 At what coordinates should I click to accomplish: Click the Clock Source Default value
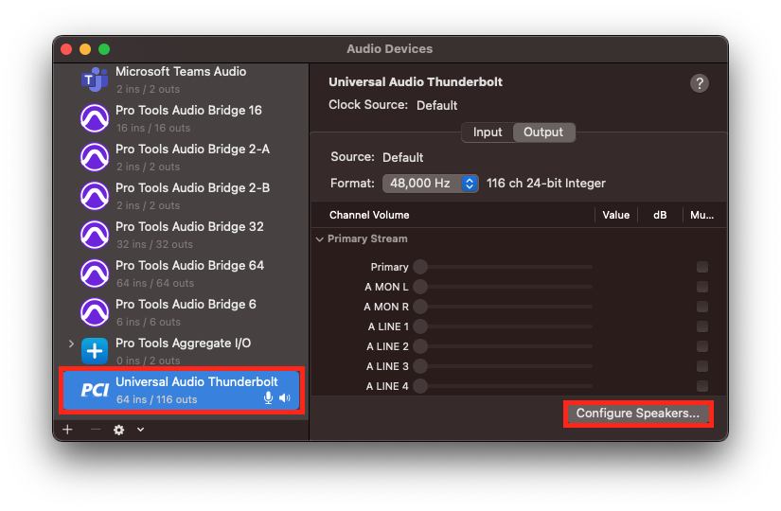(436, 106)
